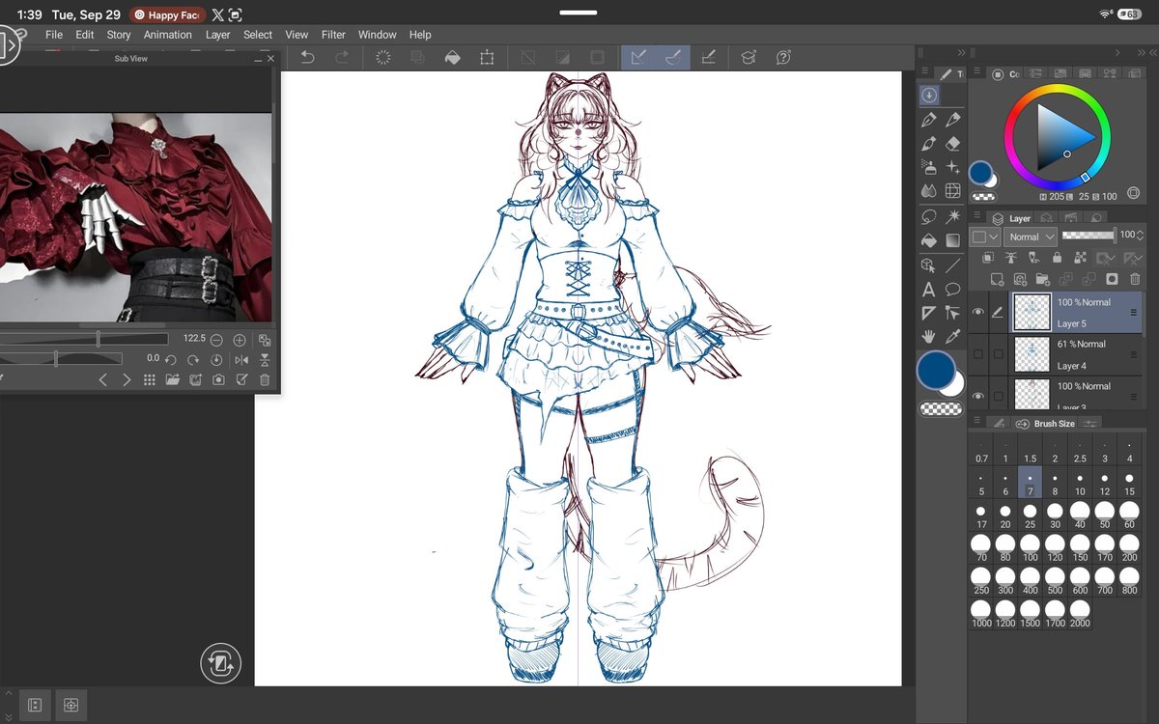Select the Balloon tool
Image resolution: width=1159 pixels, height=724 pixels.
953,289
